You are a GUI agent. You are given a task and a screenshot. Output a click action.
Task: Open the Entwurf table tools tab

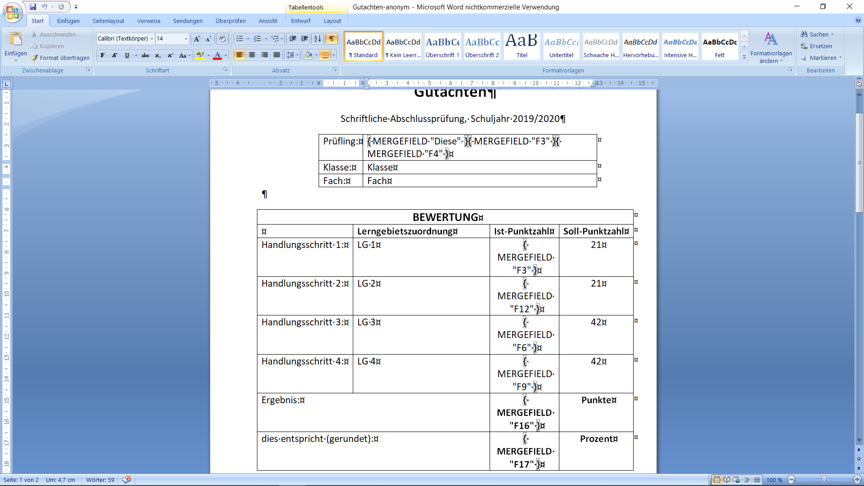pyautogui.click(x=301, y=21)
